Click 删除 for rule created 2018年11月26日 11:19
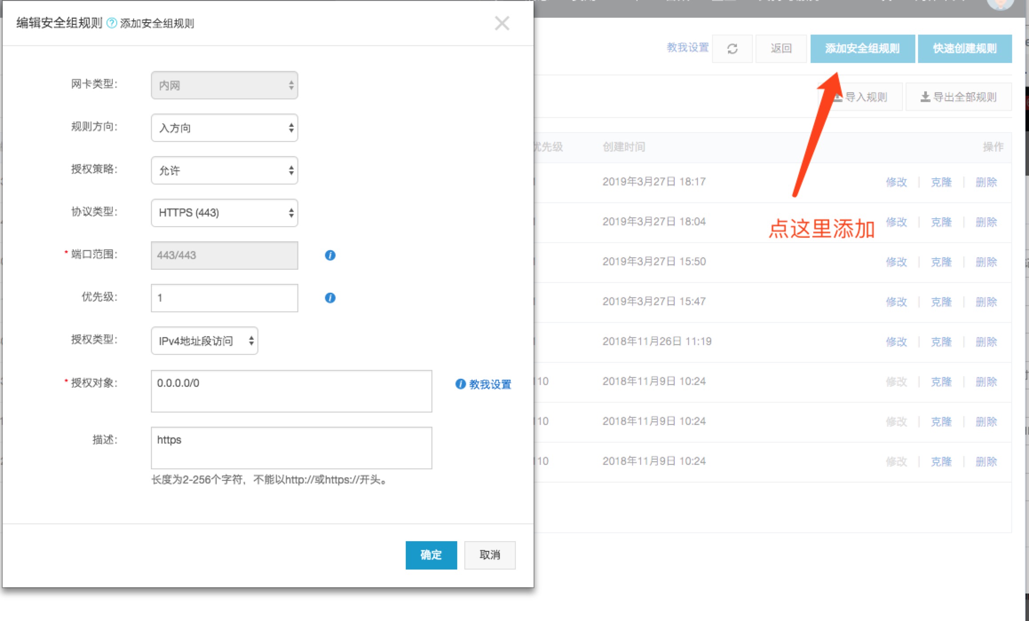Viewport: 1029px width, 621px height. pyautogui.click(x=986, y=342)
